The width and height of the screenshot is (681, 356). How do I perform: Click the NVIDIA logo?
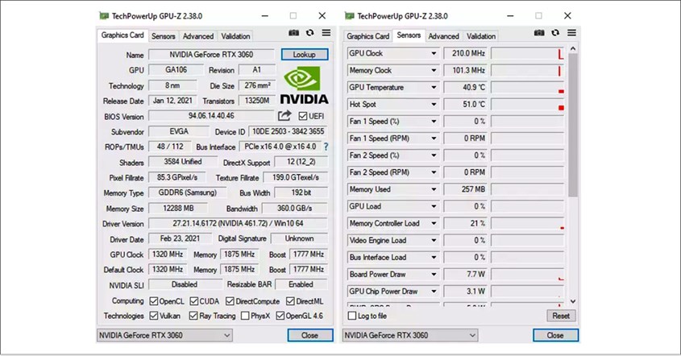tap(304, 85)
